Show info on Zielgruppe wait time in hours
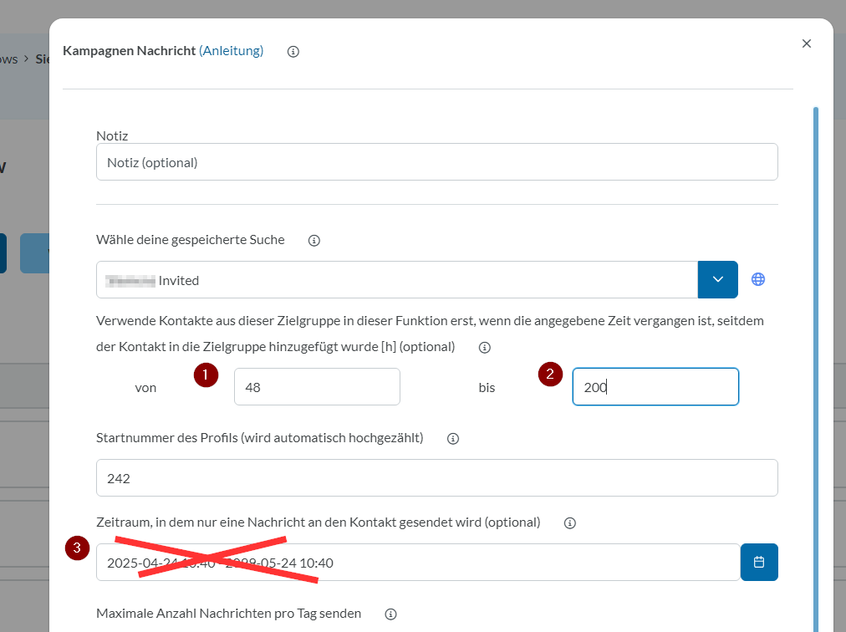Viewport: 846px width, 632px height. click(484, 348)
